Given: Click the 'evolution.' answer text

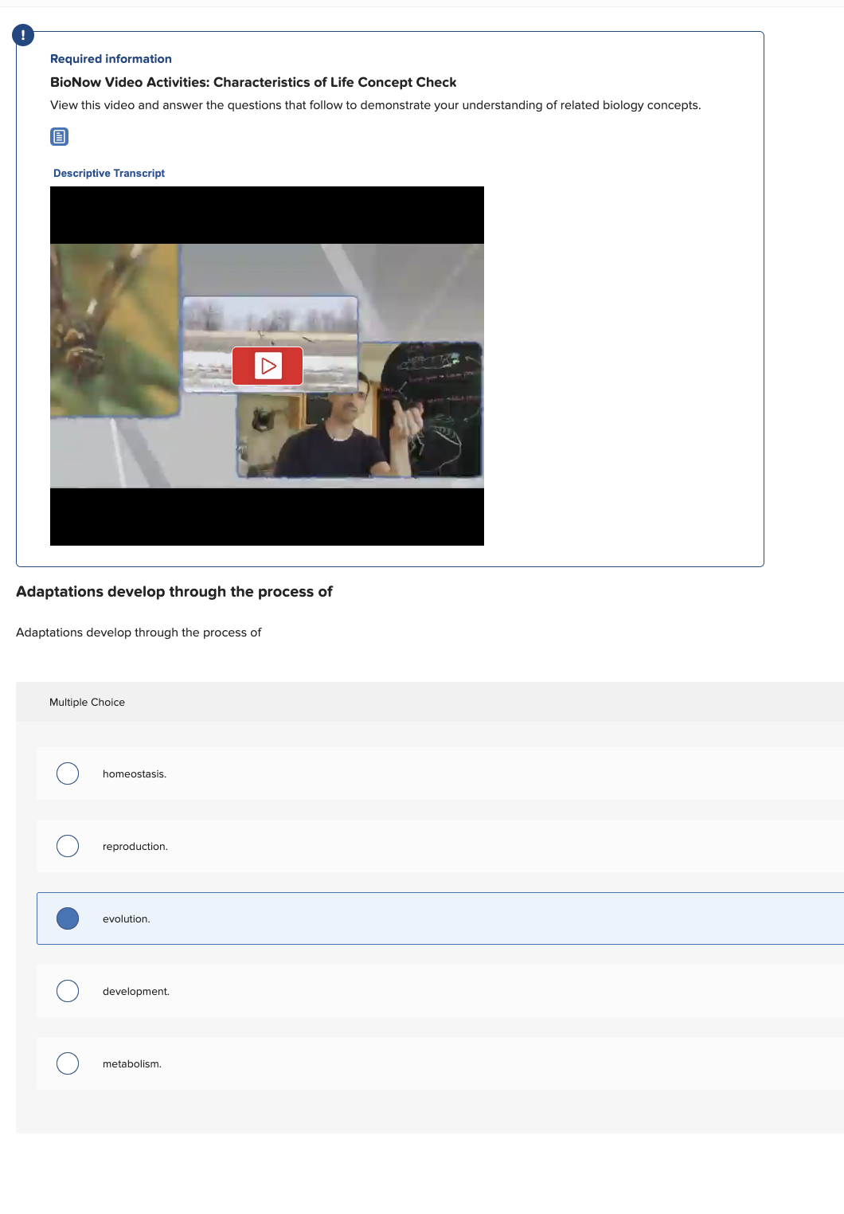Looking at the screenshot, I should (x=127, y=919).
